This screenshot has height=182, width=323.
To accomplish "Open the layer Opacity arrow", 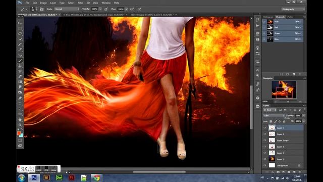I will [304, 116].
